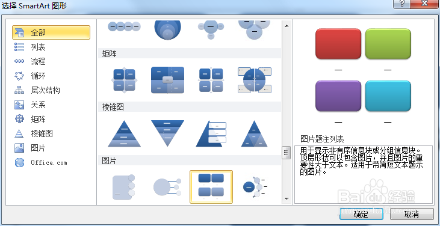Click the 确定 button
Screen dimensions: 440x226
pyautogui.click(x=361, y=214)
